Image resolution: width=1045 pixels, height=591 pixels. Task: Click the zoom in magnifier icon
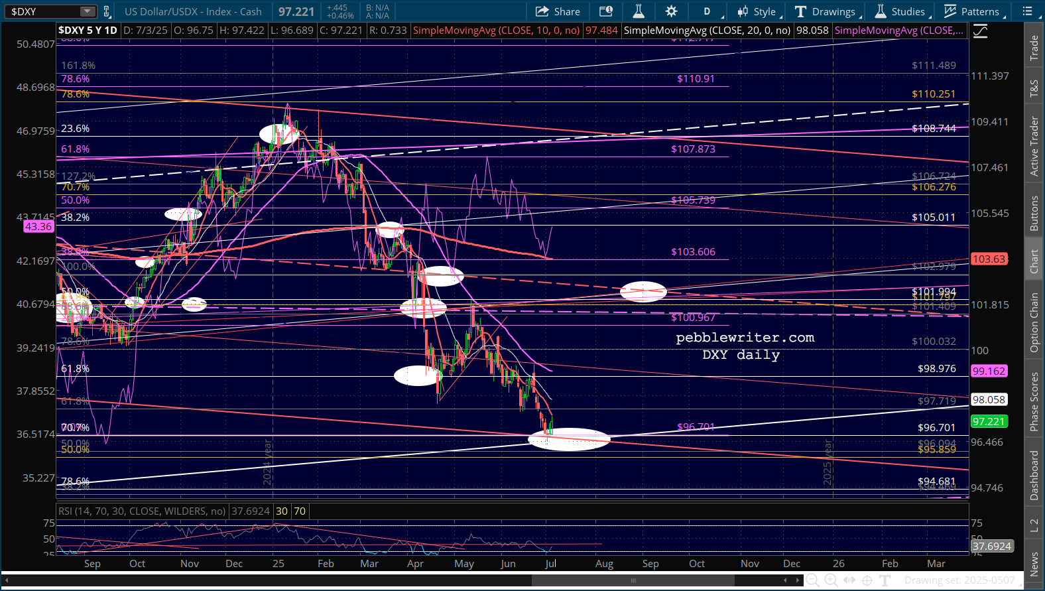coord(831,580)
